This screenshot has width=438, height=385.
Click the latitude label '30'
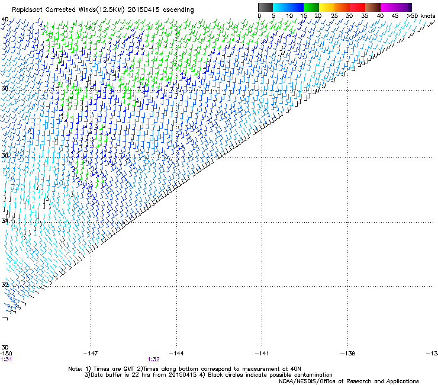pyautogui.click(x=5, y=348)
